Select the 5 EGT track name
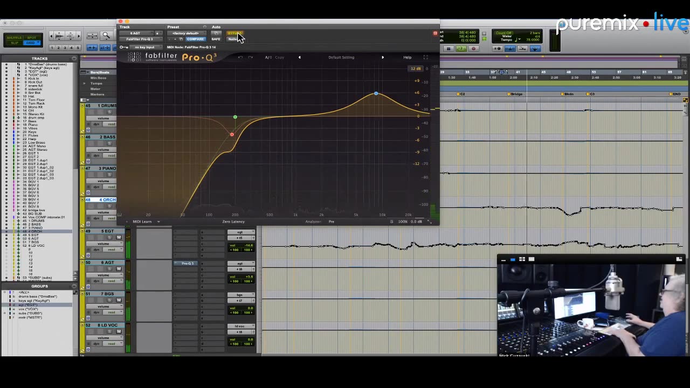The height and width of the screenshot is (388, 690). [x=107, y=231]
